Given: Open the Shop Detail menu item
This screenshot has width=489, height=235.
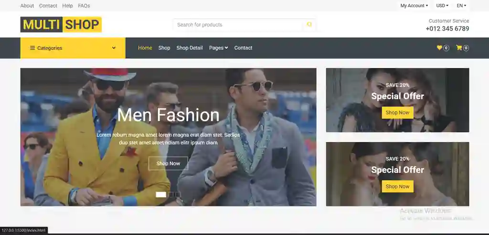Looking at the screenshot, I should tap(190, 48).
